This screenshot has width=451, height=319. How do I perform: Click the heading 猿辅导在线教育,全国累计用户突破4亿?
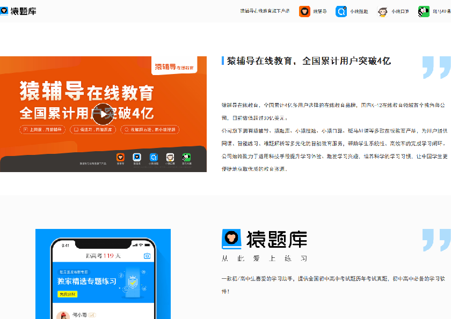pyautogui.click(x=309, y=61)
